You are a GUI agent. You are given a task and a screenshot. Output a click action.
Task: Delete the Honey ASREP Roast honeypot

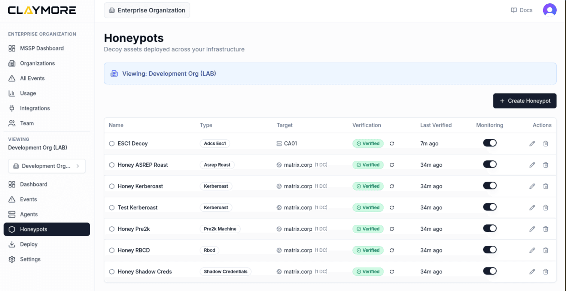(x=545, y=165)
